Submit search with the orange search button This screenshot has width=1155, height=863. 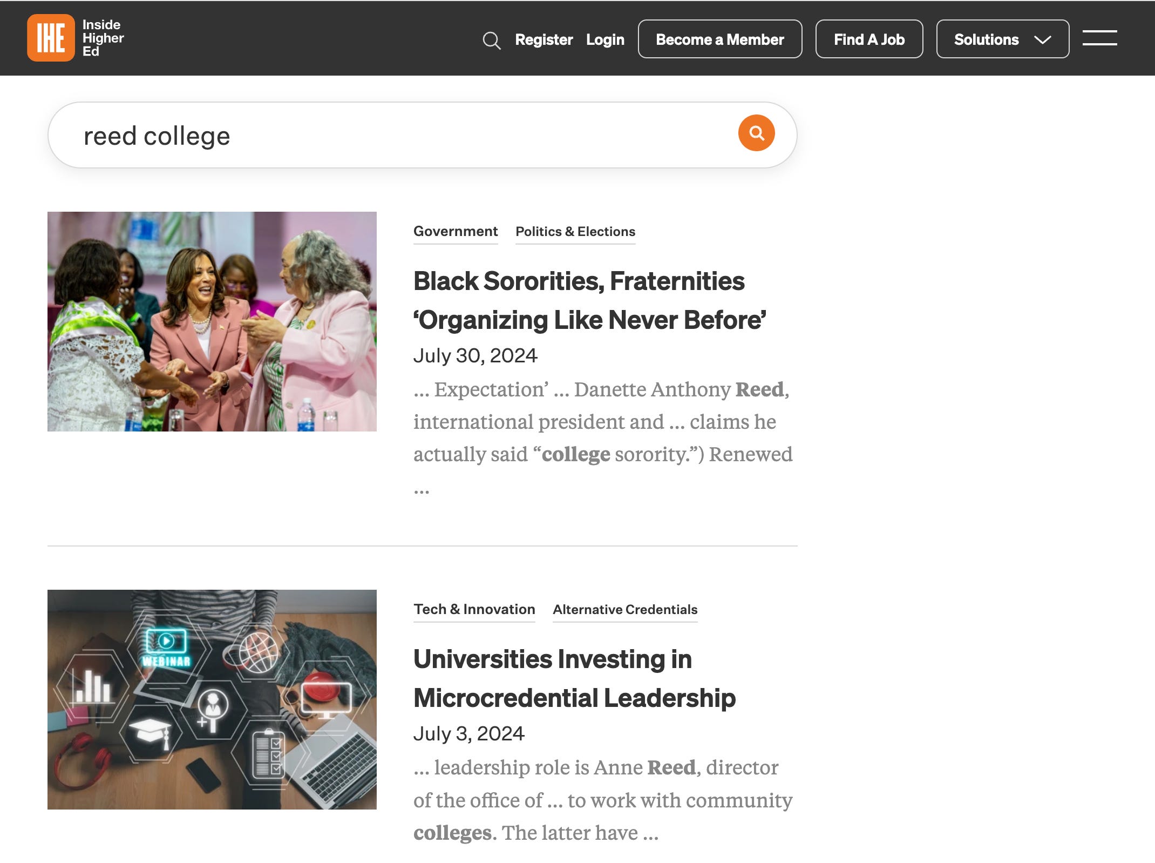click(x=756, y=133)
